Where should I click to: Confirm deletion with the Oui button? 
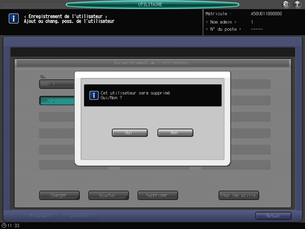[130, 133]
